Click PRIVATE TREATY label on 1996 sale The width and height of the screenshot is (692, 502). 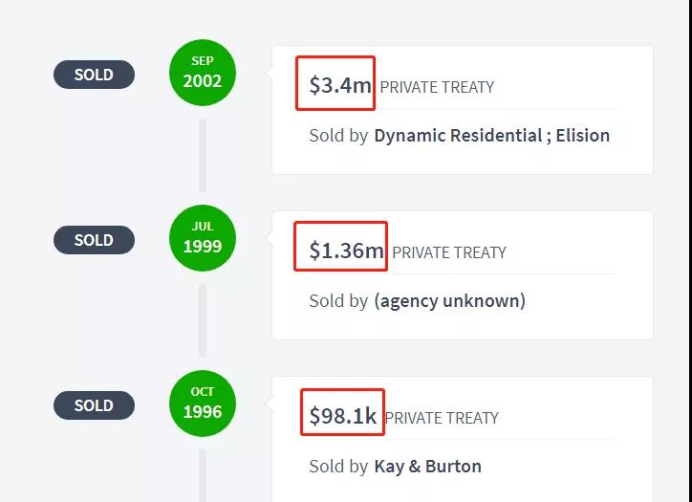[442, 418]
